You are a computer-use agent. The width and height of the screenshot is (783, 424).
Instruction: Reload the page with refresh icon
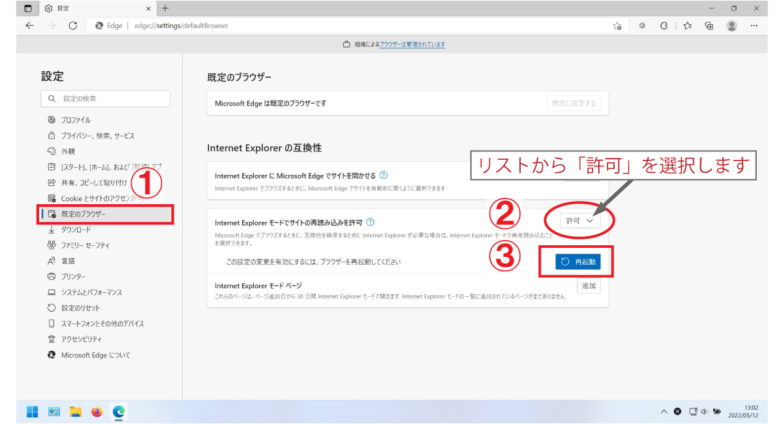coord(73,26)
